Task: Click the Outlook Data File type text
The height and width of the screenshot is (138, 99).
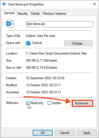Action: coord(41,36)
